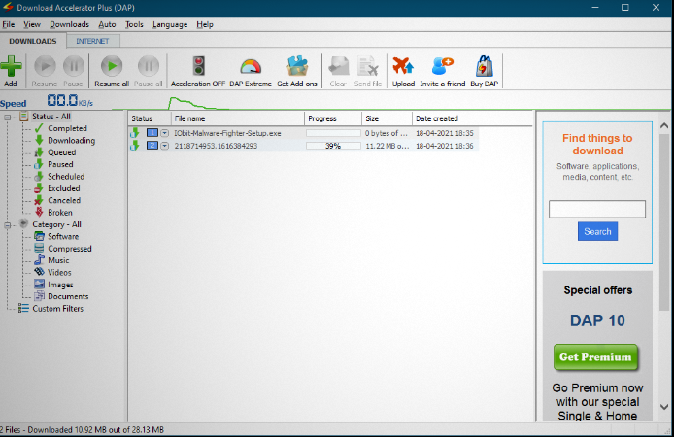Image resolution: width=674 pixels, height=437 pixels.
Task: Select Documents category filter
Action: 68,296
